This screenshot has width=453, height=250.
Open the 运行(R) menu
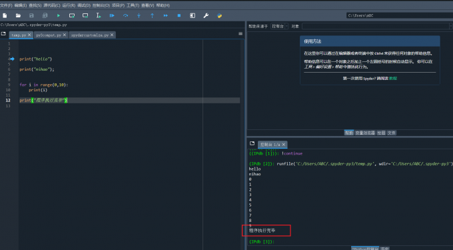(x=69, y=5)
